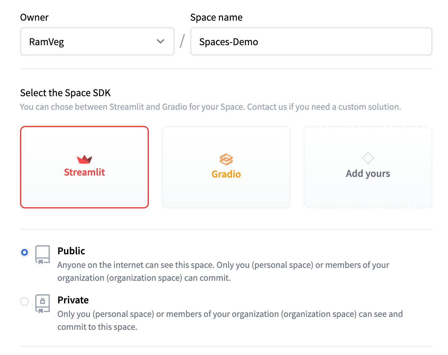
Task: Click the Public repository book icon
Action: click(x=43, y=254)
